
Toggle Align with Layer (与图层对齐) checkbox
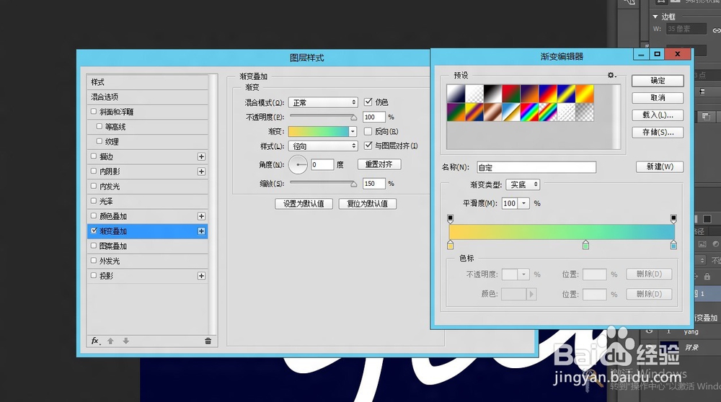[x=368, y=146]
